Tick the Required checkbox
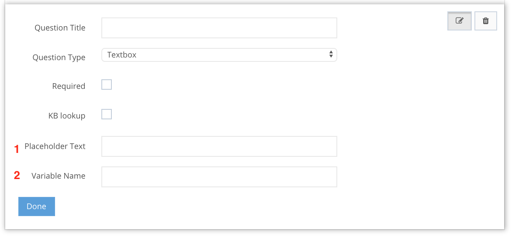This screenshot has width=512, height=237. tap(107, 85)
